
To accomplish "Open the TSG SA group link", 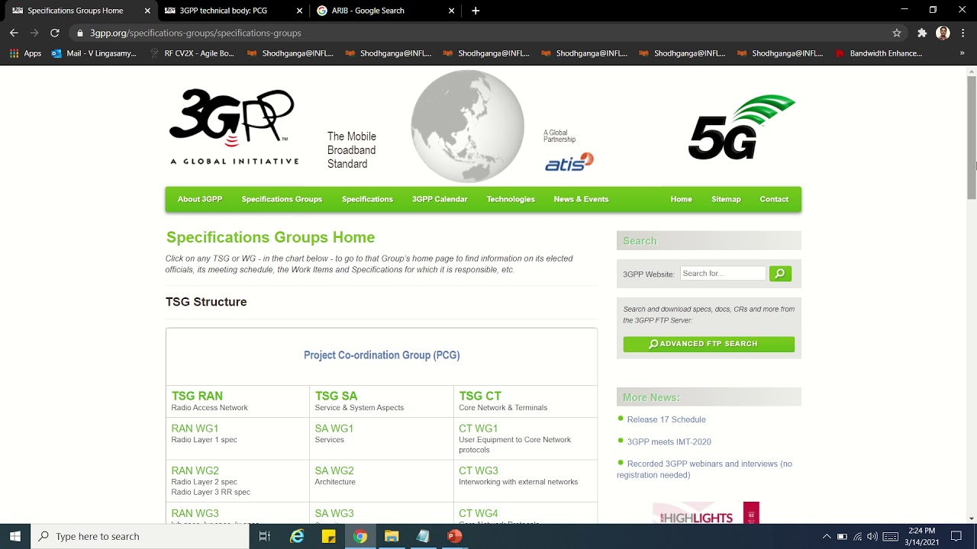I will pyautogui.click(x=336, y=396).
